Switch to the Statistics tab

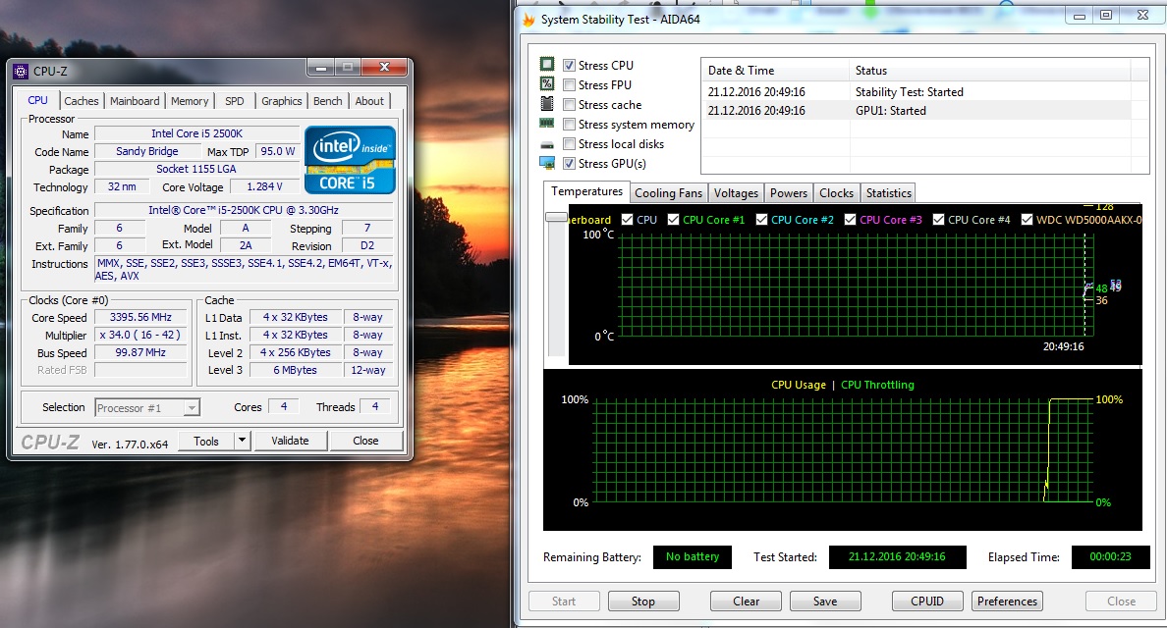tap(889, 193)
